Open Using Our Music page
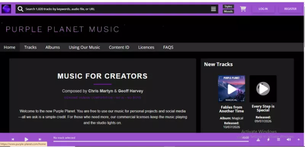Viewport: 305px width, 147px height. [x=84, y=47]
